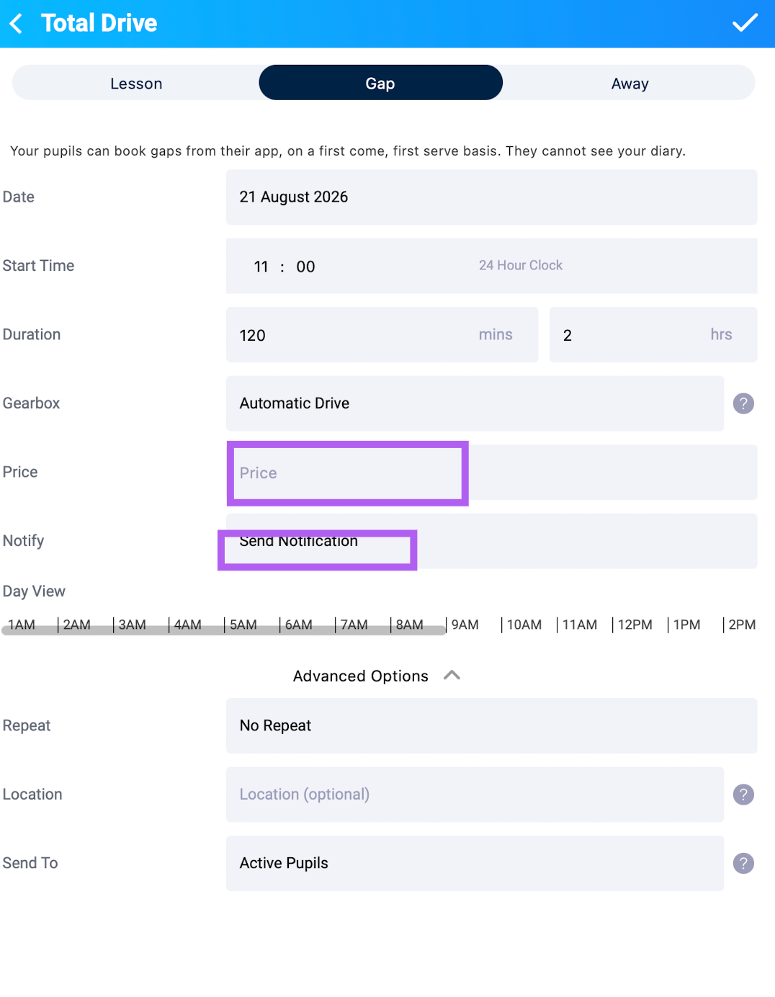Open the No Repeat dropdown
The height and width of the screenshot is (997, 775).
[491, 725]
